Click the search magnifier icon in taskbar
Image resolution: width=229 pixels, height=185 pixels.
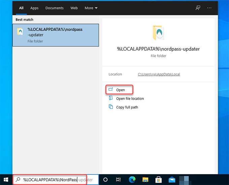[x=18, y=179]
